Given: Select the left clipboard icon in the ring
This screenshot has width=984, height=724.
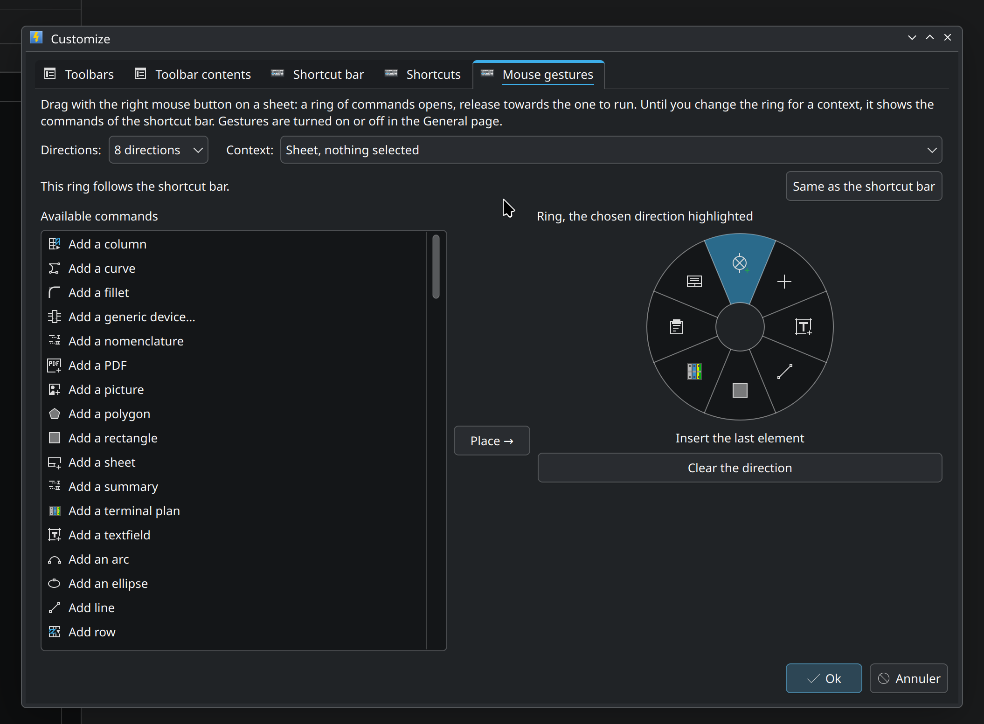Looking at the screenshot, I should tap(677, 327).
